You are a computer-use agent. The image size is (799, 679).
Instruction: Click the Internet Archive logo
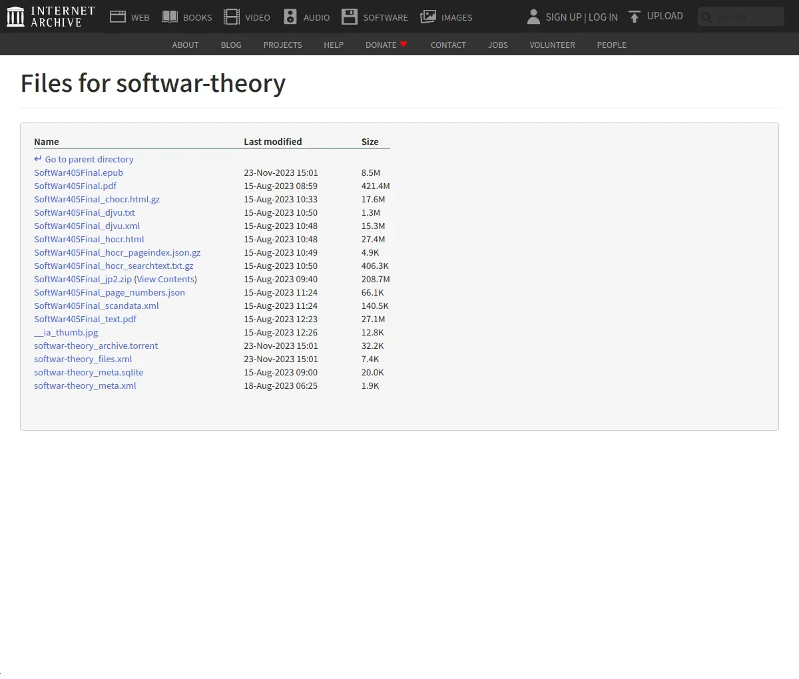pos(51,17)
